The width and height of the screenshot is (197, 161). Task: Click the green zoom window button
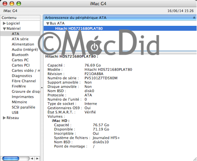click(19, 4)
